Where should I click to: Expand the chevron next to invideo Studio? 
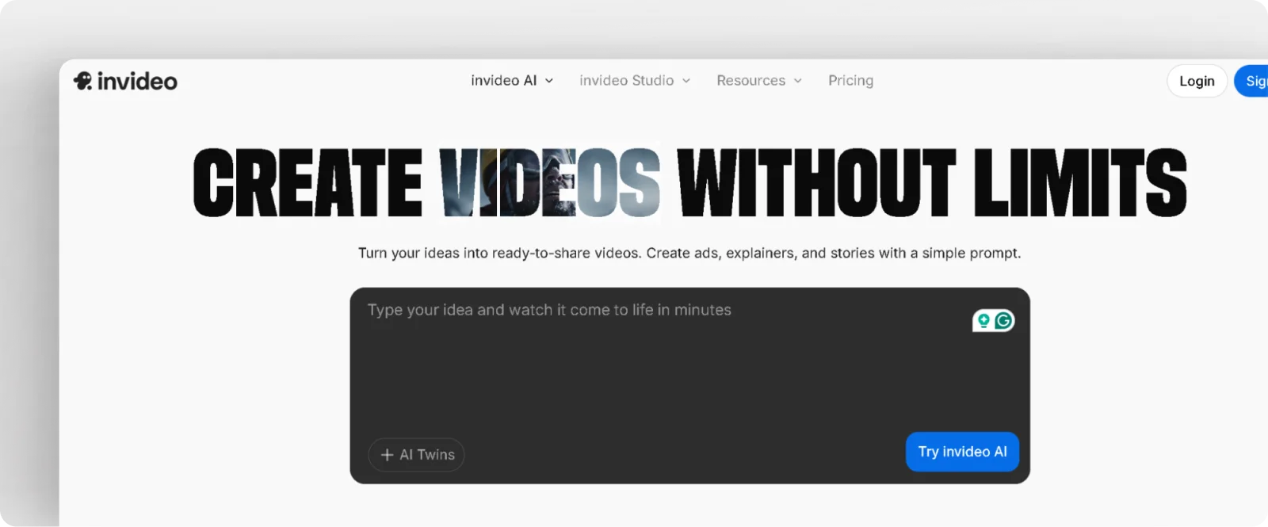point(686,81)
